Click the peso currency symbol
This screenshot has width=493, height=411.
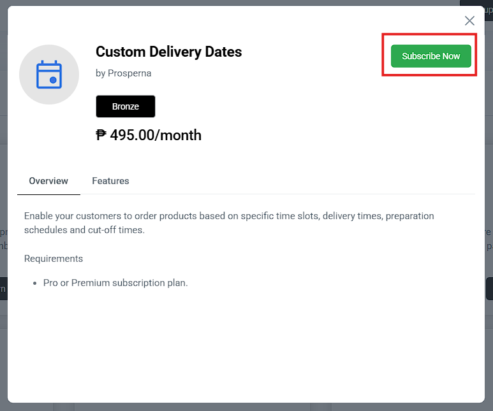coord(101,135)
